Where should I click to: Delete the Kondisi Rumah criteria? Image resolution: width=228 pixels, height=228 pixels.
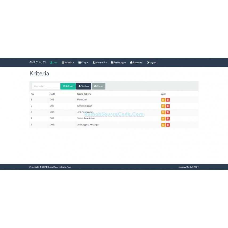(168, 106)
